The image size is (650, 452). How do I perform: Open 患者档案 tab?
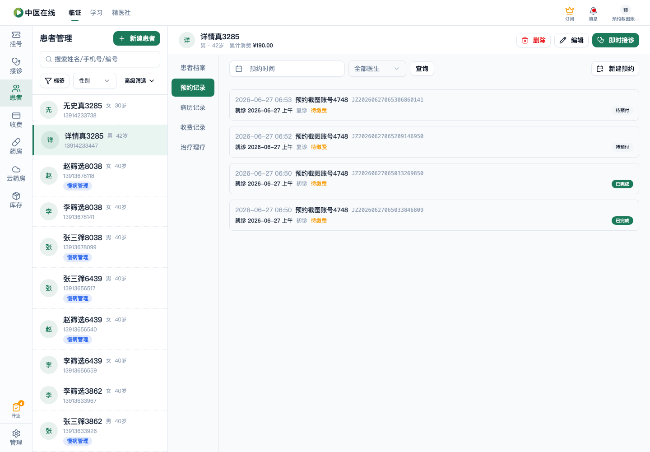[193, 68]
